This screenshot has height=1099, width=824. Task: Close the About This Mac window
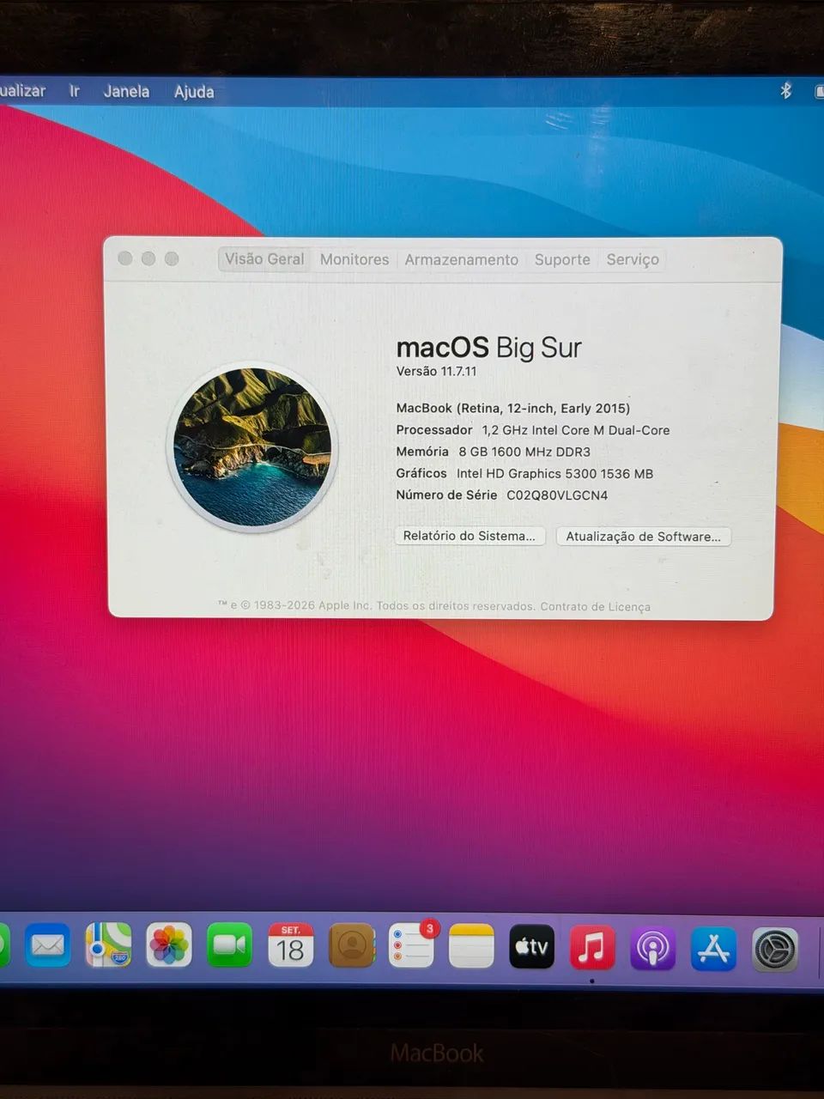pyautogui.click(x=125, y=258)
